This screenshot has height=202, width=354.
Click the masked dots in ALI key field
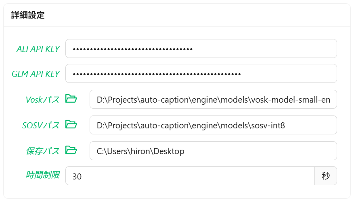coord(132,49)
